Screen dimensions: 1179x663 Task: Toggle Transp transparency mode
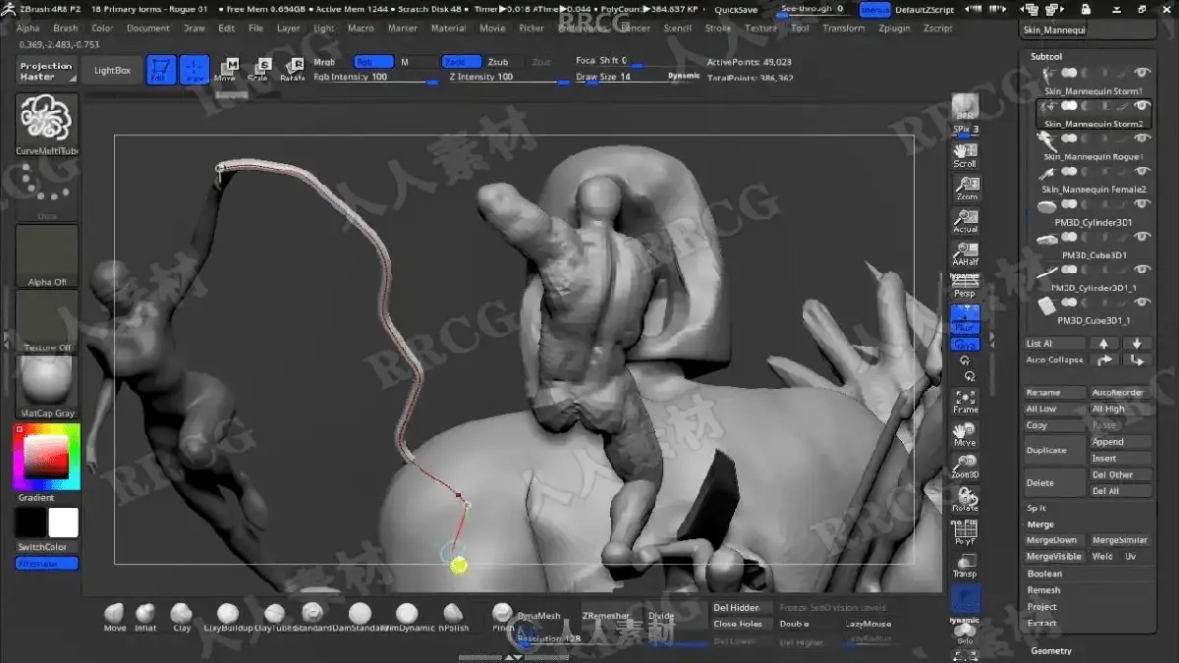click(x=966, y=567)
